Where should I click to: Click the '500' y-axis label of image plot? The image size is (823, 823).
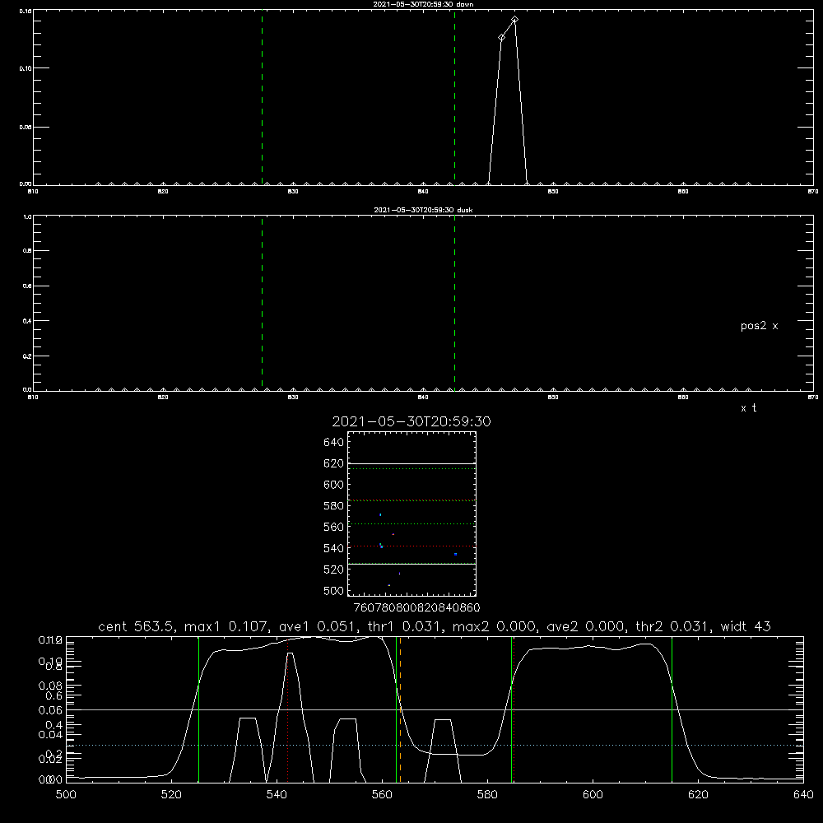(334, 591)
